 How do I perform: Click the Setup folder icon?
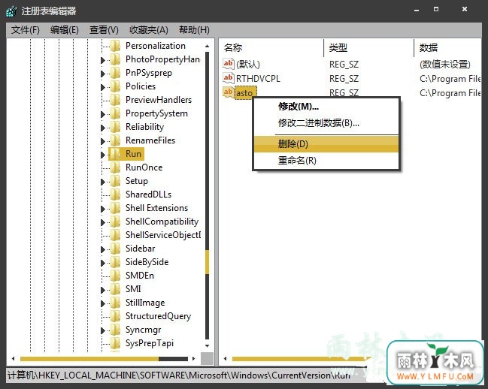tap(116, 181)
